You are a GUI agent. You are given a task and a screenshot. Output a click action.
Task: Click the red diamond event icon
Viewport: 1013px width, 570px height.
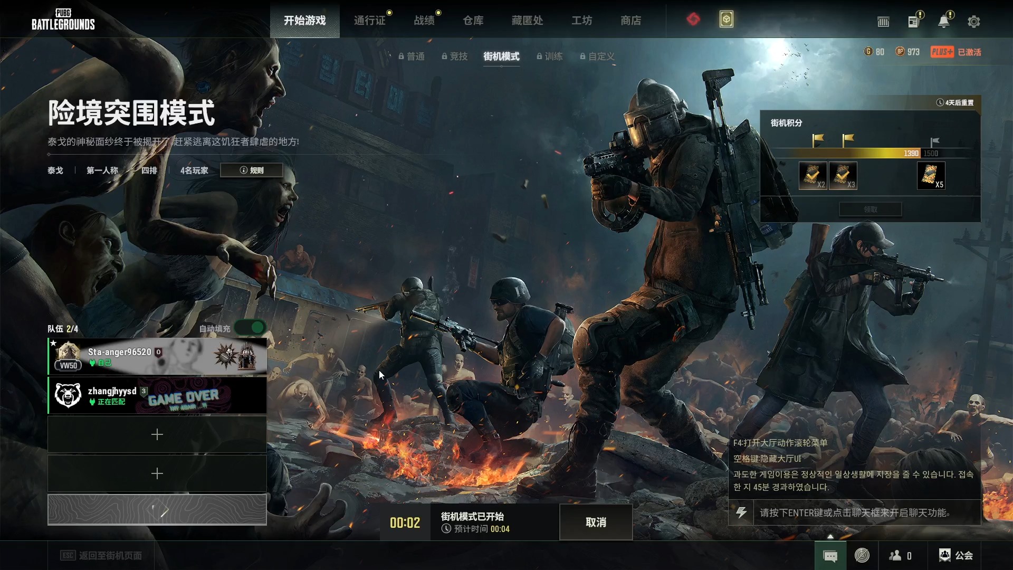tap(693, 20)
